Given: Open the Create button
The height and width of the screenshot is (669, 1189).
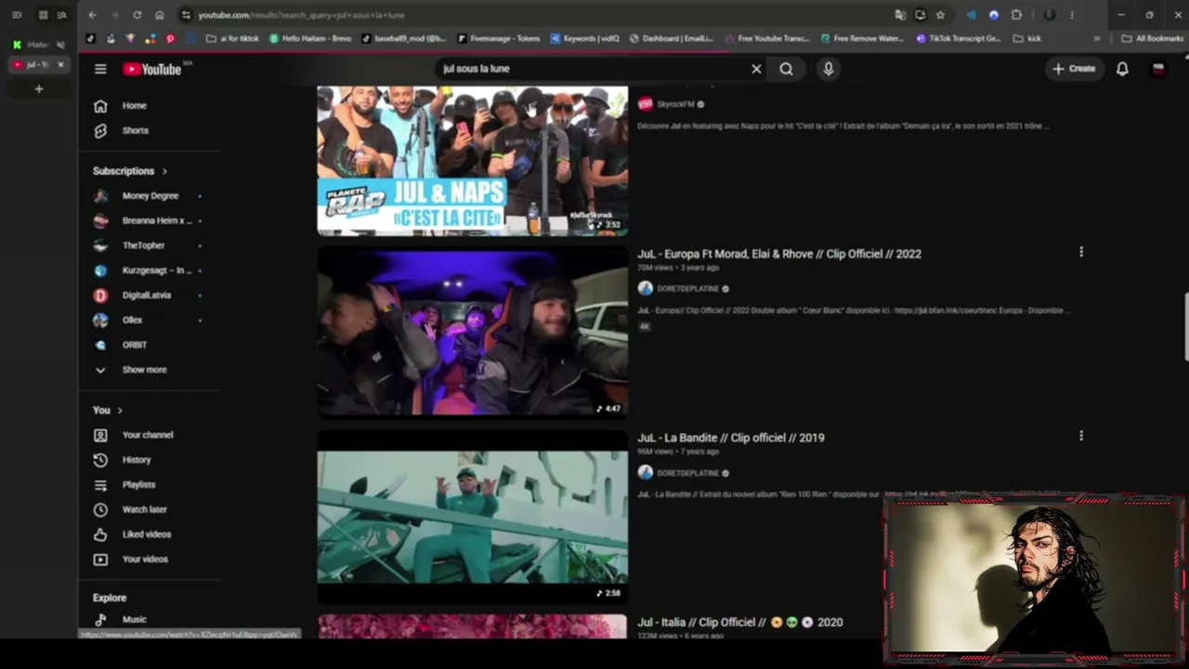Looking at the screenshot, I should (1074, 69).
